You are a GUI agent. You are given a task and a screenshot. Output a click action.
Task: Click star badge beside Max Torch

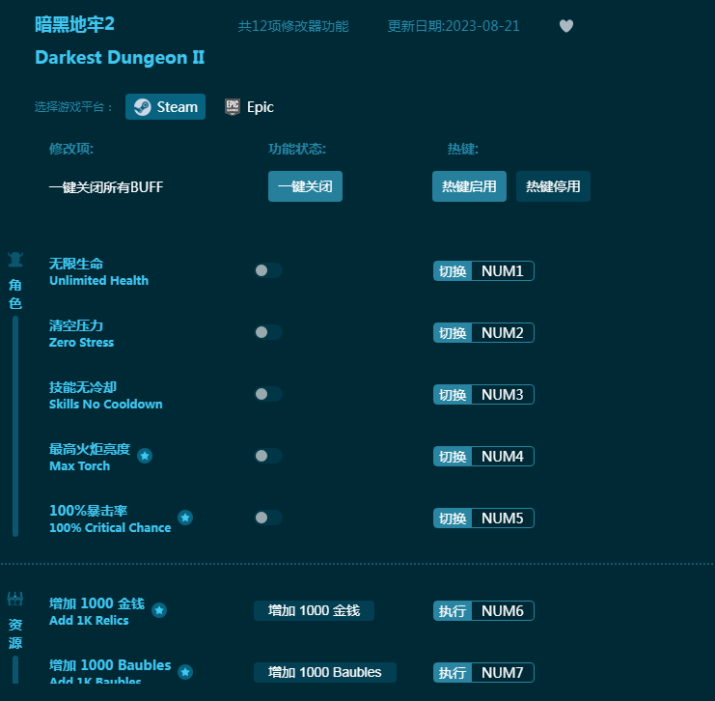pos(145,456)
